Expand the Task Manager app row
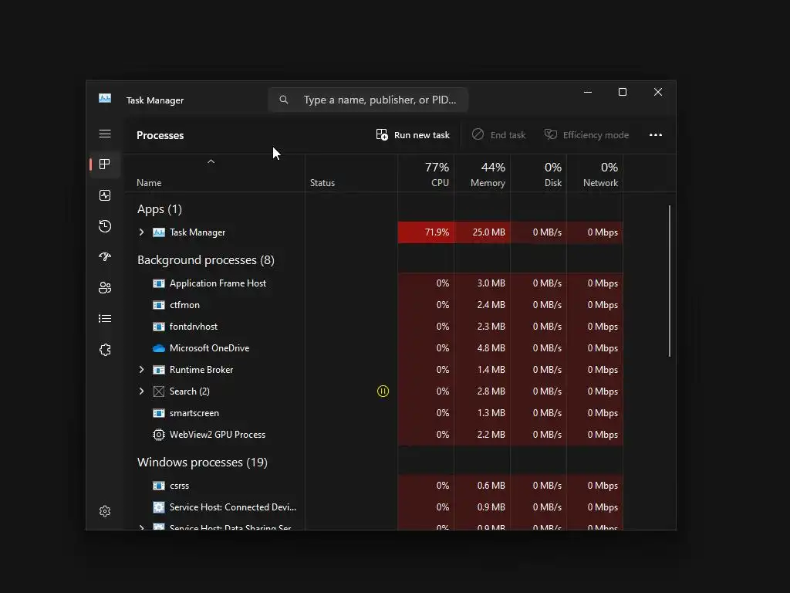Viewport: 790px width, 593px height. pyautogui.click(x=142, y=232)
